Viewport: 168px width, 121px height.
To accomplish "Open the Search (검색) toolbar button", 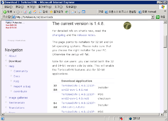I will tap(43, 12).
